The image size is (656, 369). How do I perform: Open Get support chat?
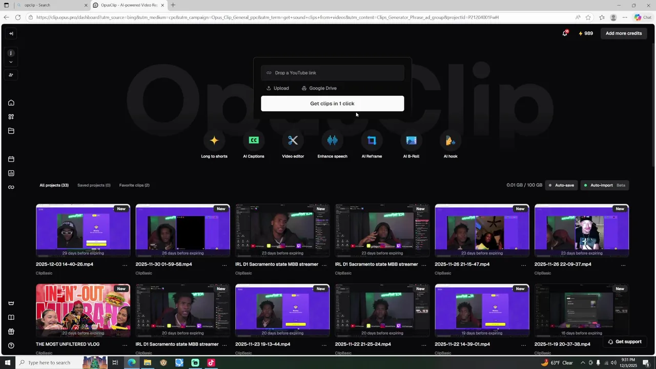[x=624, y=342]
